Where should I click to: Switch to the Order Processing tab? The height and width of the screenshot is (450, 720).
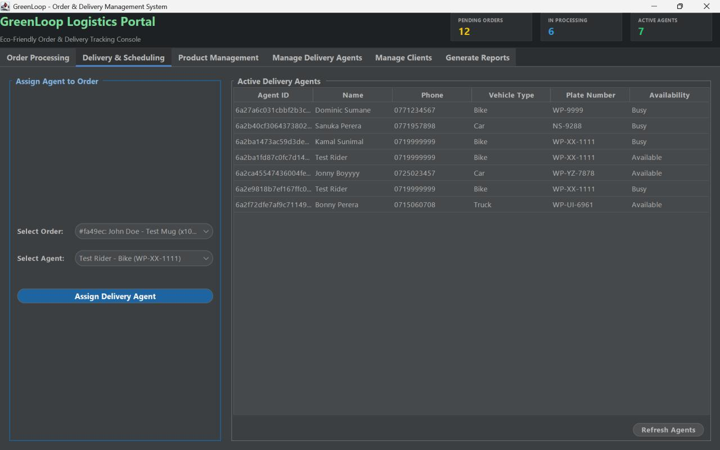point(38,57)
